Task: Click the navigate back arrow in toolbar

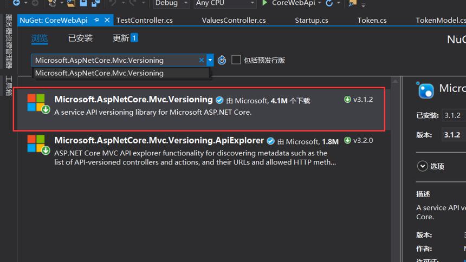Action: coord(17,3)
